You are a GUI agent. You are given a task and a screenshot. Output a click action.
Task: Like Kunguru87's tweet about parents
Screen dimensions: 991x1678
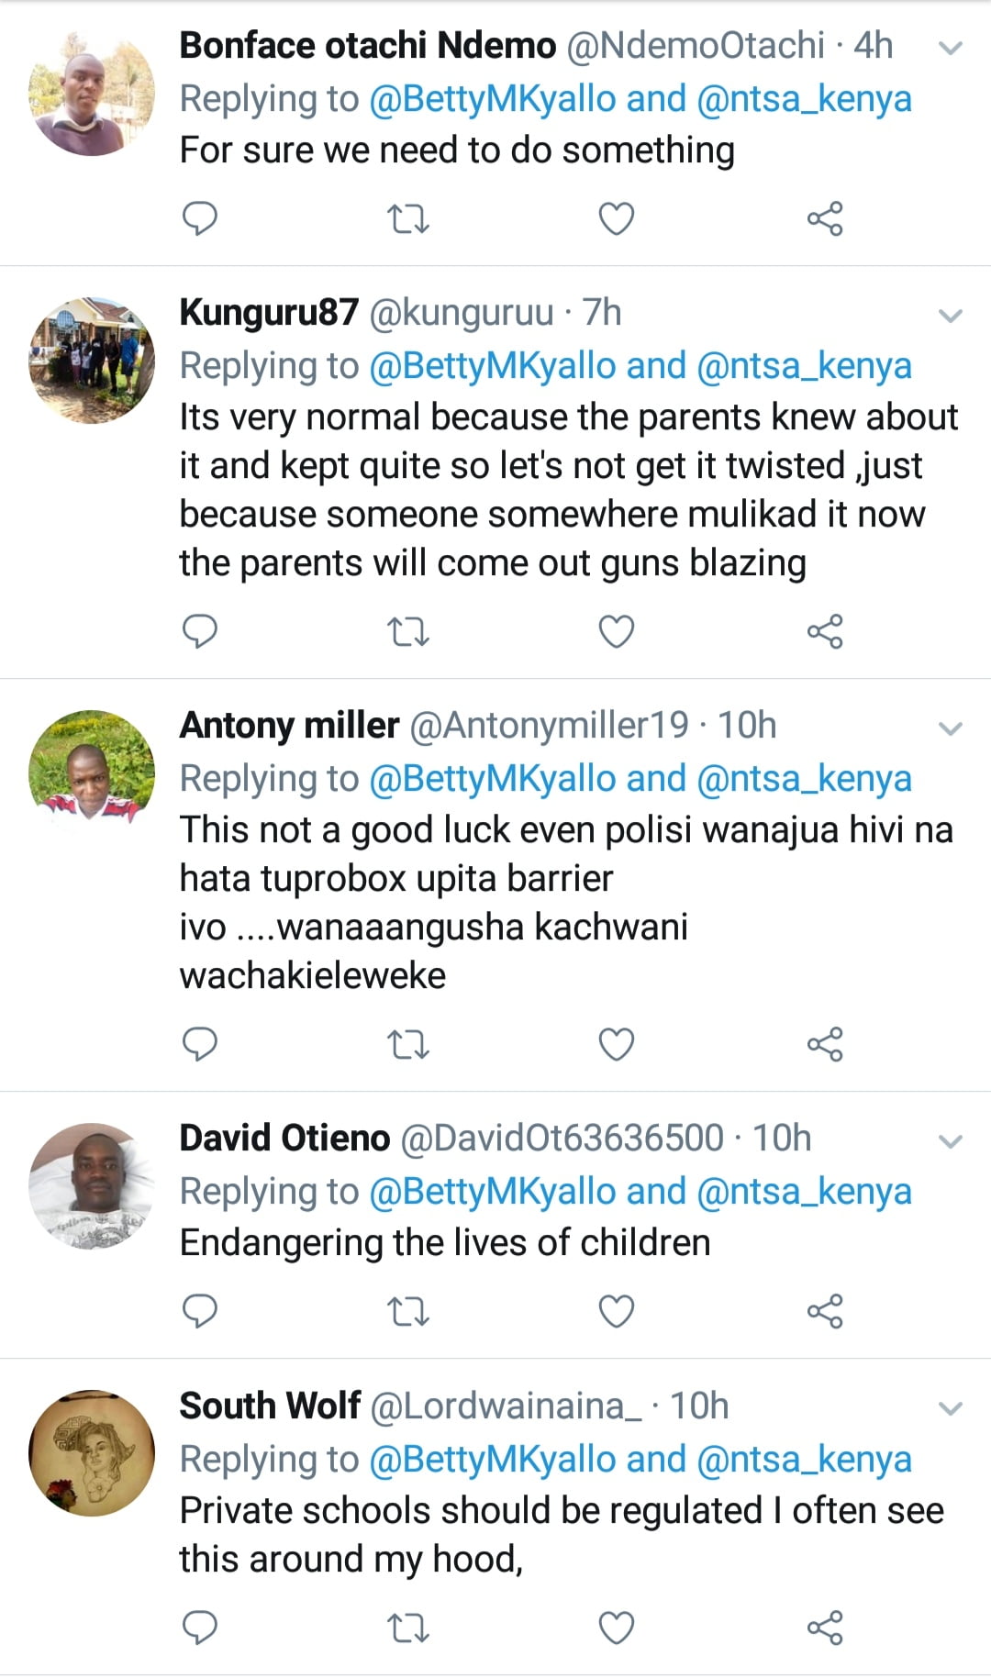tap(616, 632)
